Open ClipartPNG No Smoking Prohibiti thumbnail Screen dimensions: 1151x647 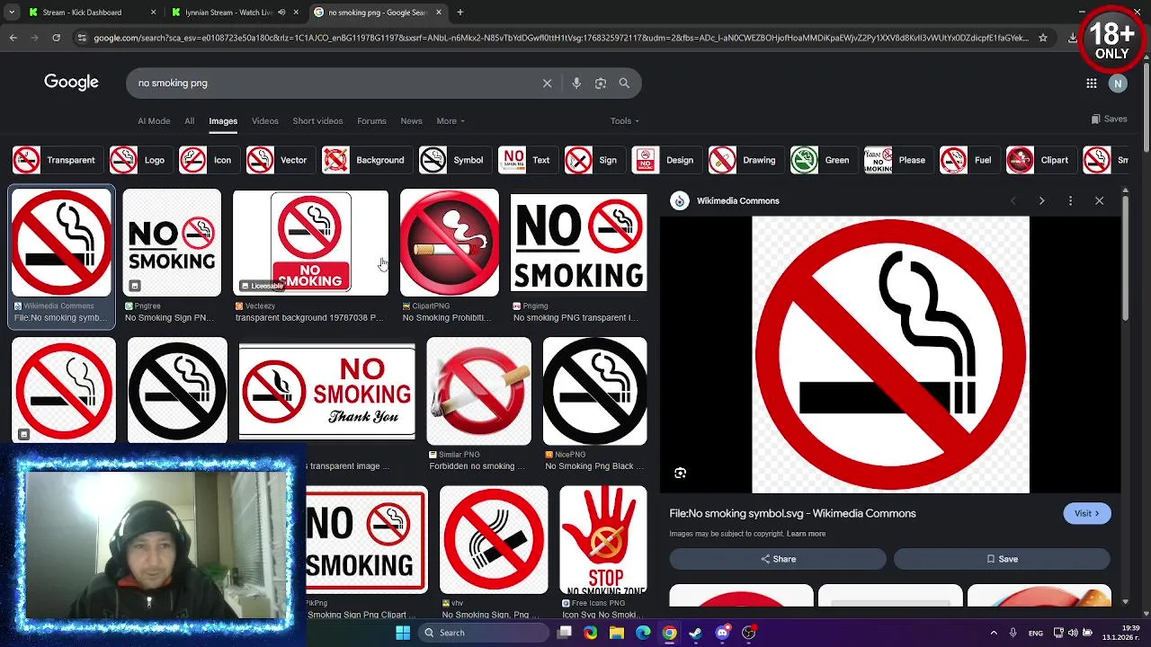(449, 243)
